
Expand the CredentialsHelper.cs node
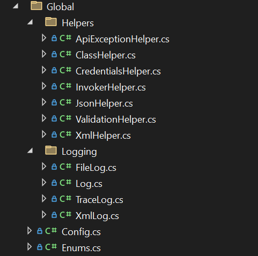click(x=44, y=70)
